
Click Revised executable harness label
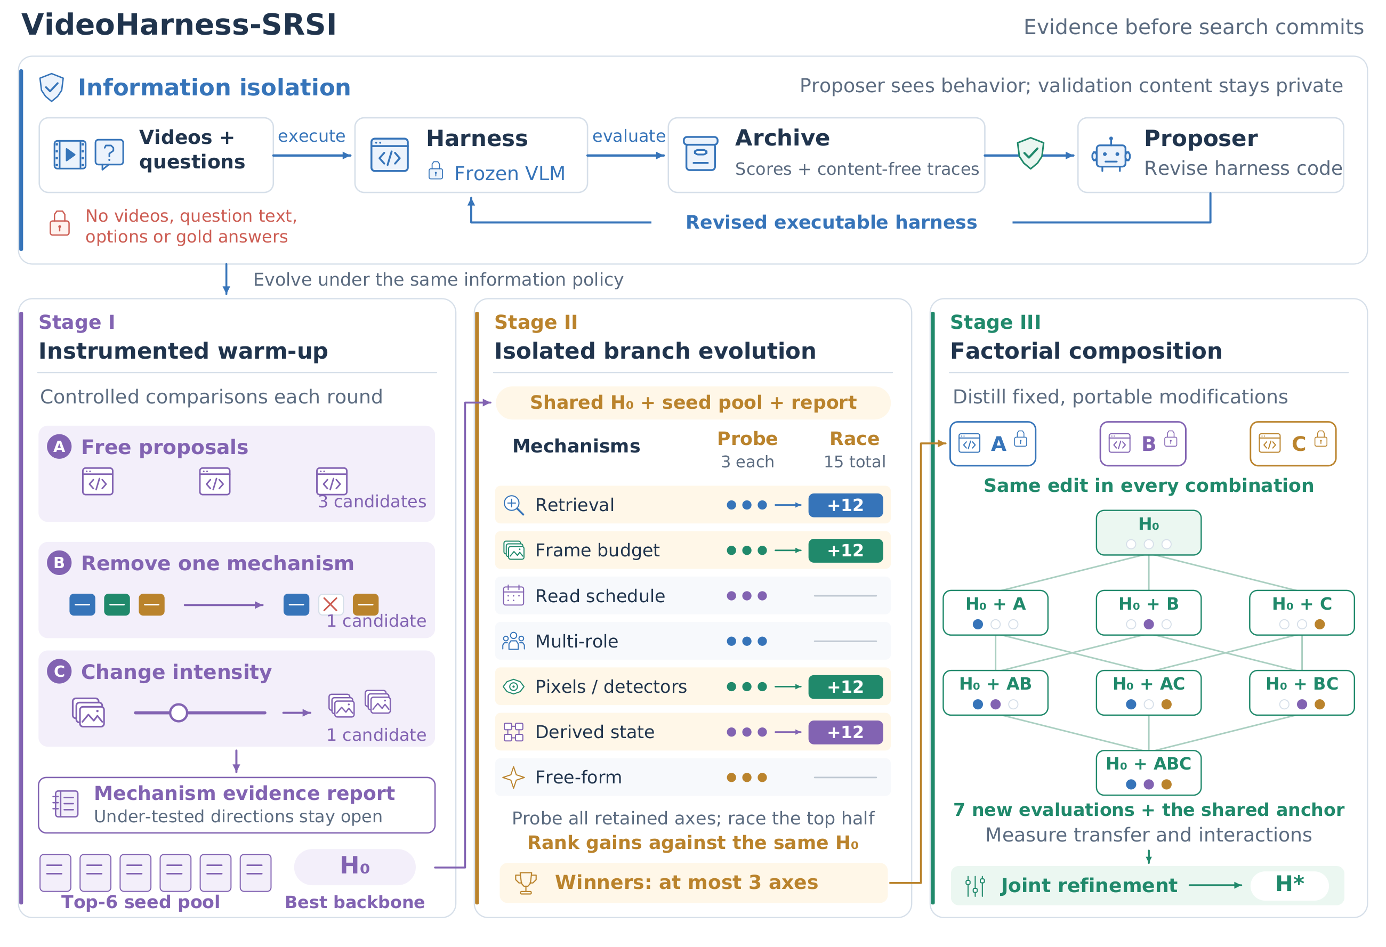click(832, 222)
